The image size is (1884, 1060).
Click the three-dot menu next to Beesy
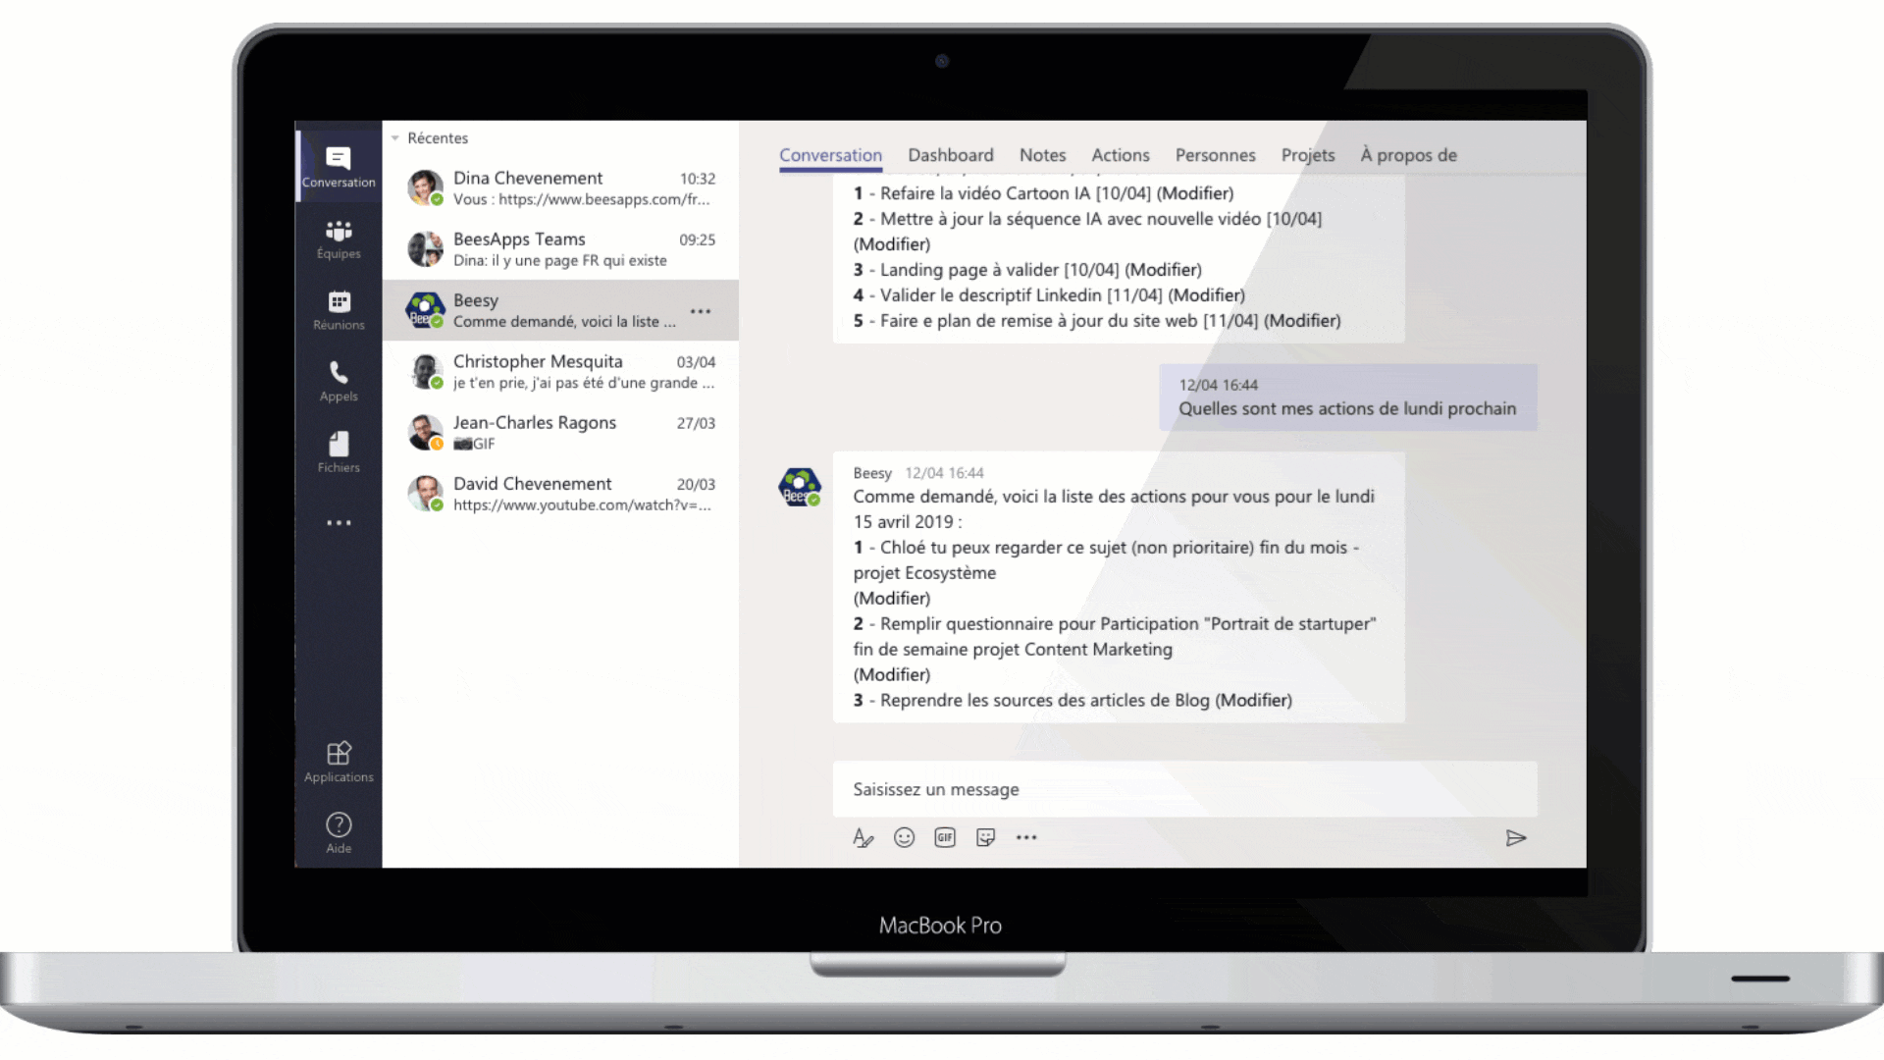[706, 310]
